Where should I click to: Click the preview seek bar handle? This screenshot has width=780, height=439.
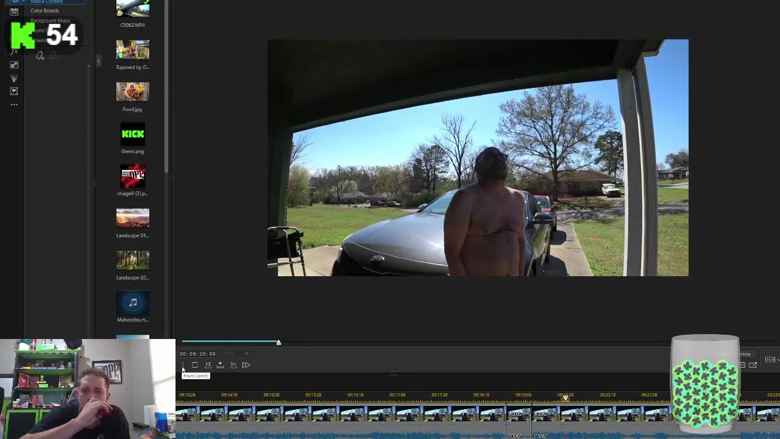[x=278, y=343]
